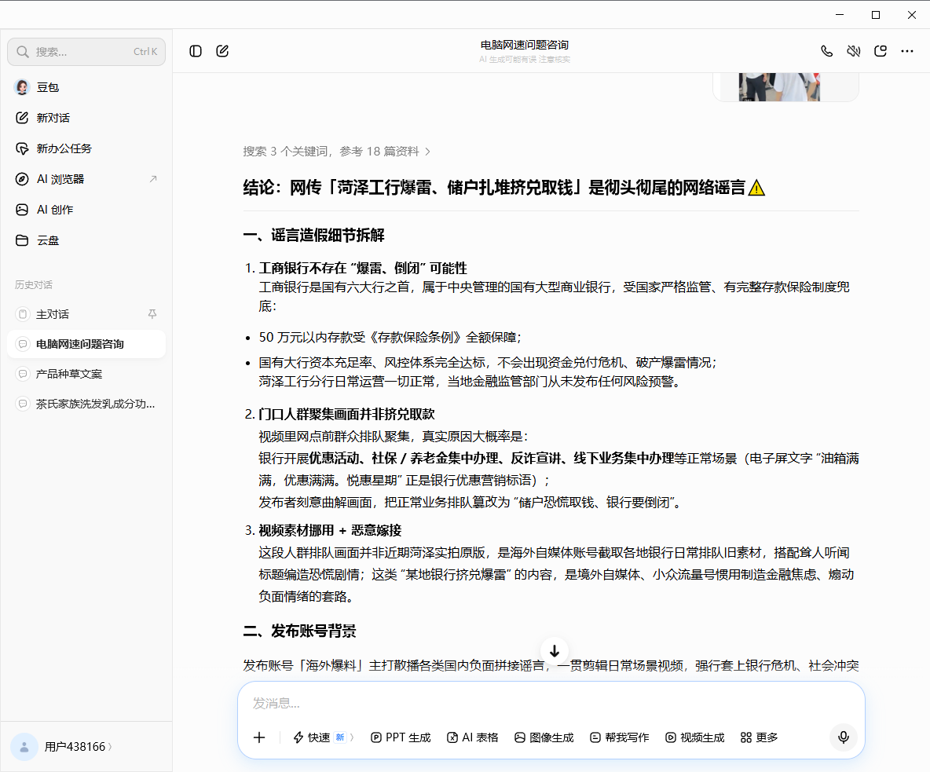The width and height of the screenshot is (930, 772).
Task: Open AI 创作 in sidebar
Action: tap(86, 210)
